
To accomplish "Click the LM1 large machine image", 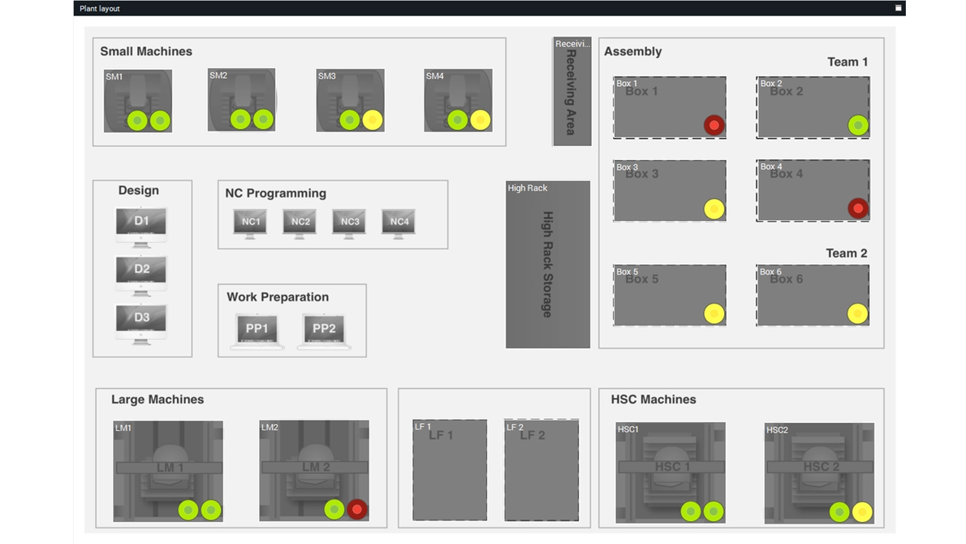I will [168, 471].
